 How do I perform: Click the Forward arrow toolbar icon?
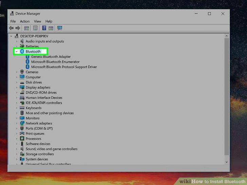click(x=18, y=28)
